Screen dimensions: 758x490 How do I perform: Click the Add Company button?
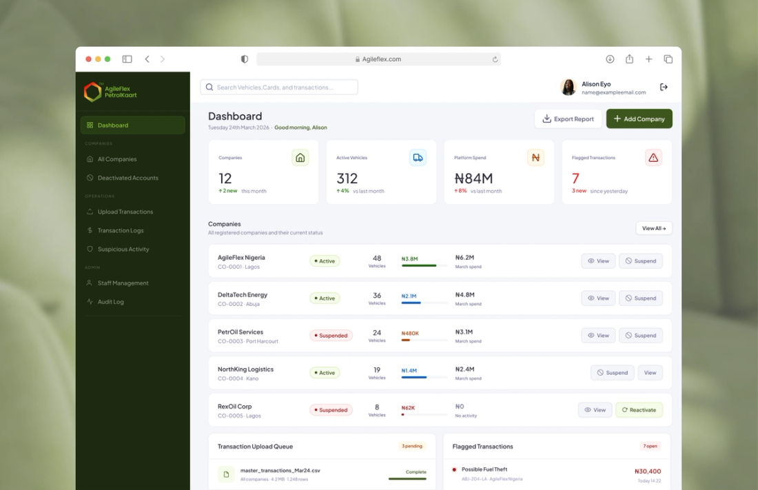[639, 119]
